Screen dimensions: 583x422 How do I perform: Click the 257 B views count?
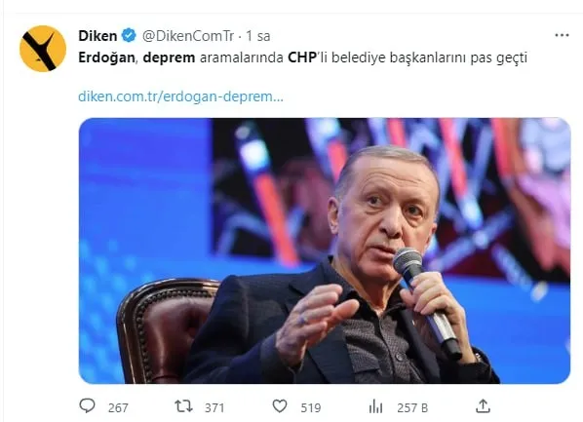pos(412,408)
